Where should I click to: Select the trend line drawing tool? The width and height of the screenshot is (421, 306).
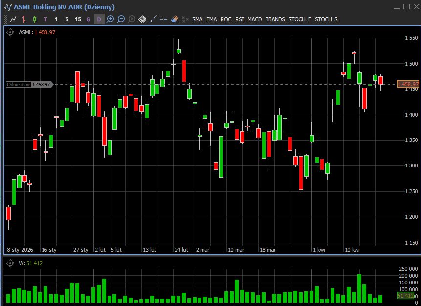pyautogui.click(x=153, y=19)
